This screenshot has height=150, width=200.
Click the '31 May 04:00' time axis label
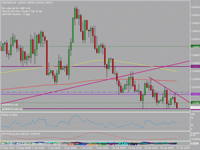tap(24, 148)
